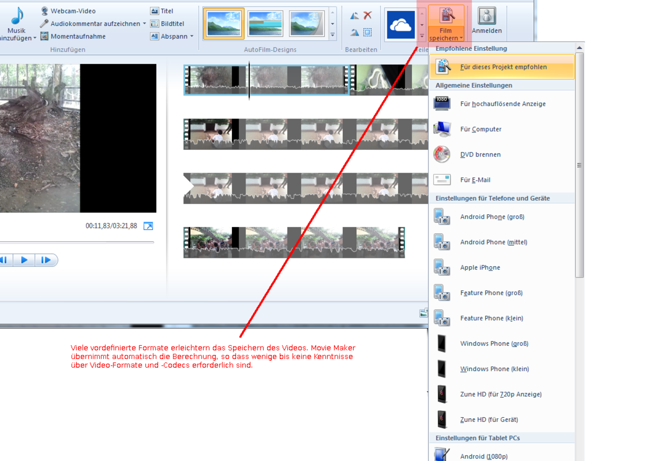Open the Abspann dropdown arrow

coord(192,37)
